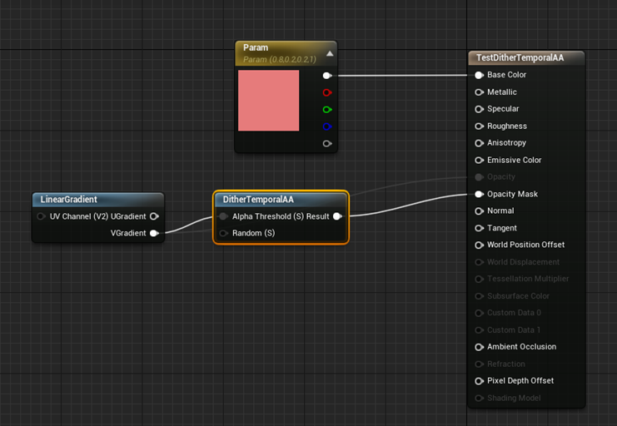Click the 'Emissive Color' label
The height and width of the screenshot is (426, 617).
[515, 160]
